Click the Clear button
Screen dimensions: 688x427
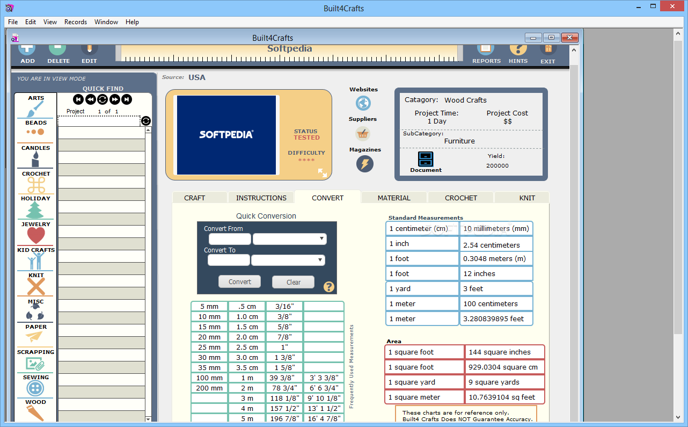[294, 282]
